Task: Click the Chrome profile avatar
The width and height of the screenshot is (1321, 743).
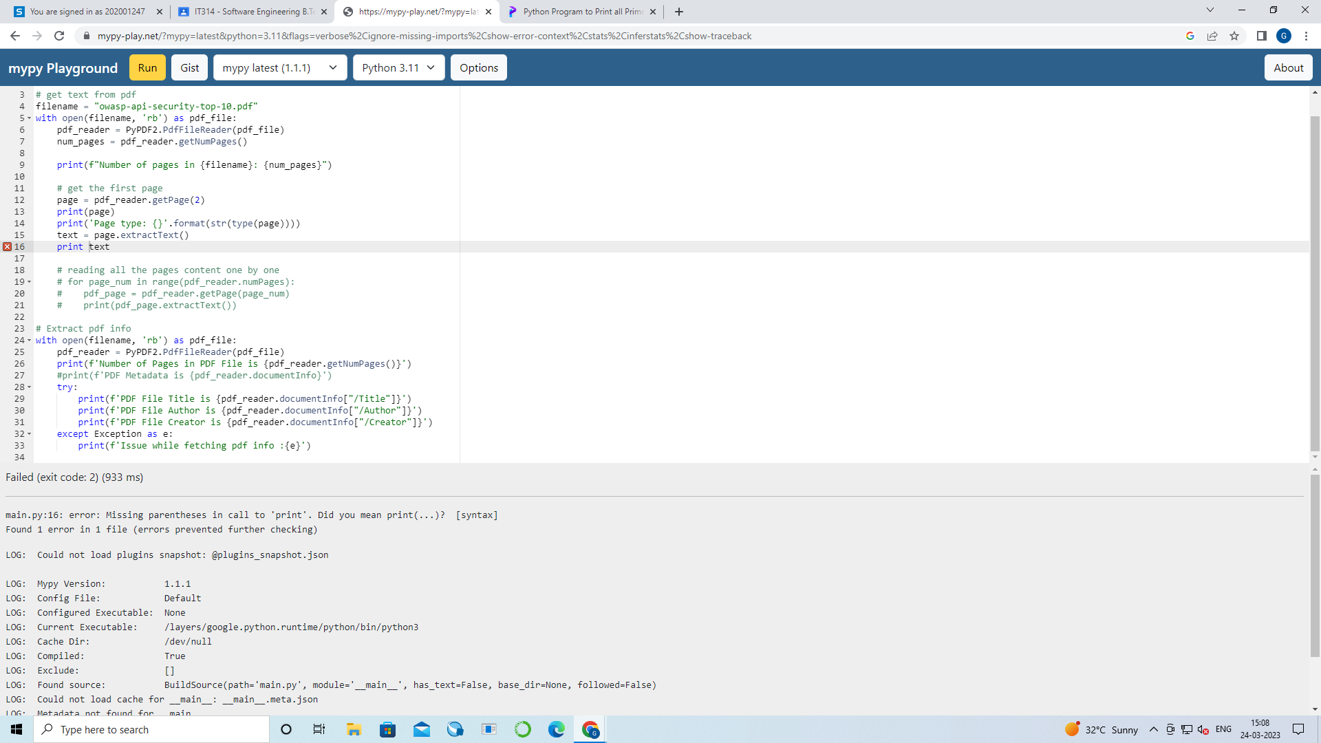Action: [1285, 36]
